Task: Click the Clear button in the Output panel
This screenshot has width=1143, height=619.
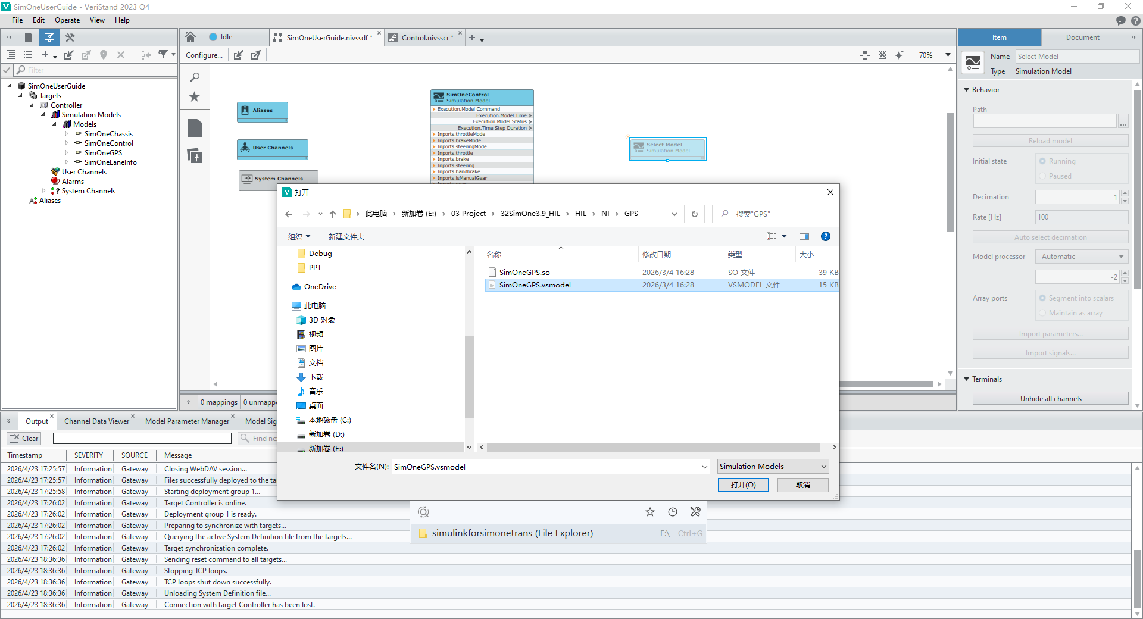Action: pyautogui.click(x=24, y=439)
